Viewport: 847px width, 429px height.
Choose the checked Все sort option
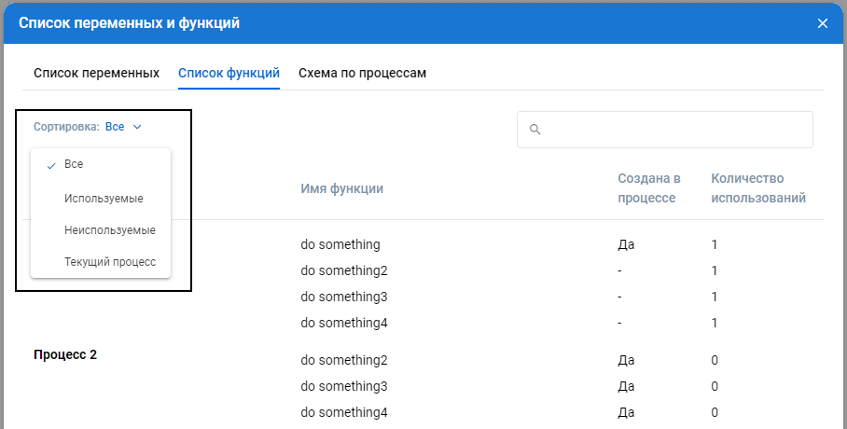click(x=74, y=164)
